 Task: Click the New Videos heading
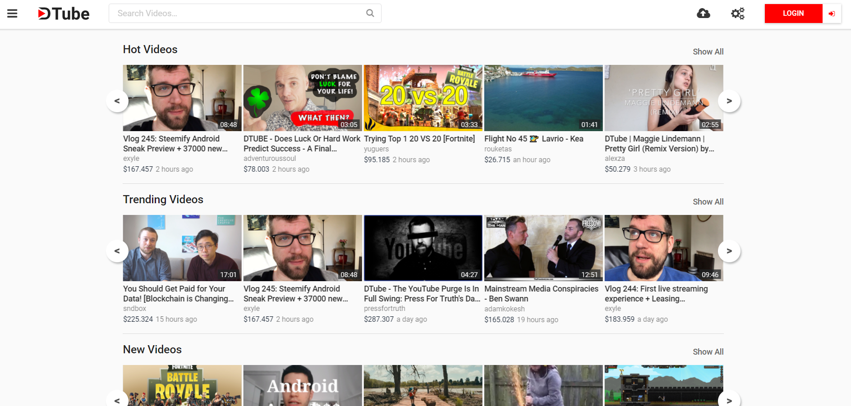tap(152, 350)
